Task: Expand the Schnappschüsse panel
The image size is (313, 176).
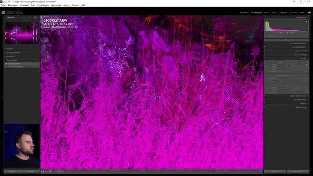Action: 5,53
